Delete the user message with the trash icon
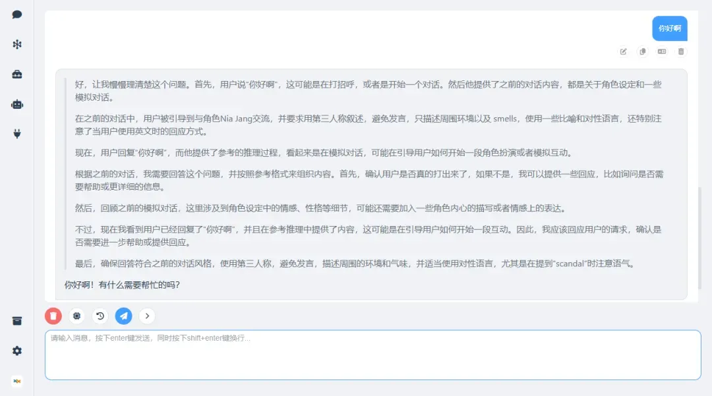This screenshot has height=396, width=712. [x=681, y=51]
